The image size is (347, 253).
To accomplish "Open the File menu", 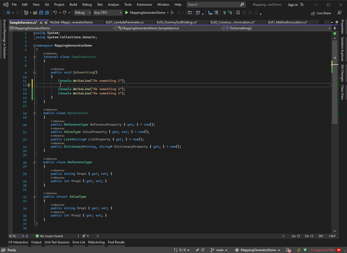I will click(x=14, y=5).
